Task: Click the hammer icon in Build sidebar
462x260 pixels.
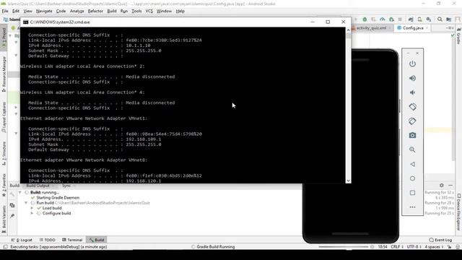Action: tap(12, 194)
